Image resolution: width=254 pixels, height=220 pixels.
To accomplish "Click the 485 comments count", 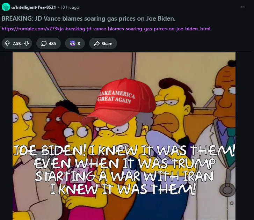I will [x=52, y=44].
